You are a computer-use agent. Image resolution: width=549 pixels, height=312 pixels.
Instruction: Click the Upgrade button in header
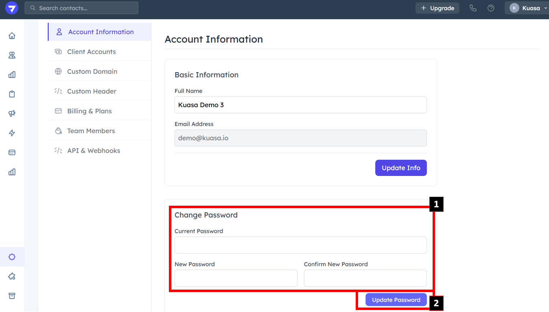(x=437, y=8)
